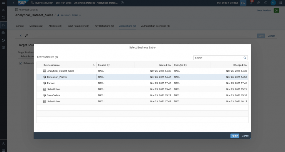
Task: Click the Changed By column header
Action: (x=191, y=65)
